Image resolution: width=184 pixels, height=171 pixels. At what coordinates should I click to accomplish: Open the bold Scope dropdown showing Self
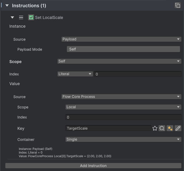click(x=119, y=61)
